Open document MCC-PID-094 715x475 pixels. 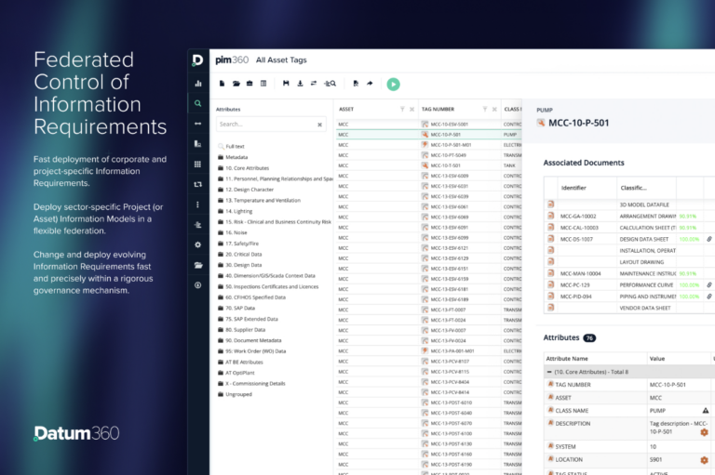click(x=575, y=297)
